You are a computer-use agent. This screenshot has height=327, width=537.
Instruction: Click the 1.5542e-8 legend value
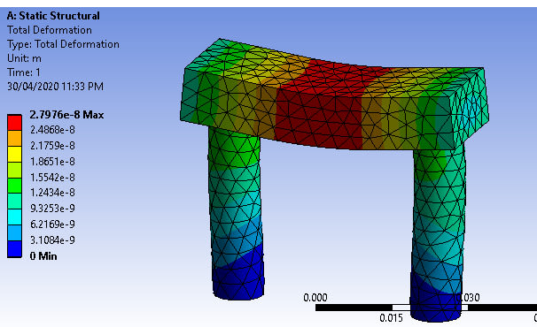(x=52, y=178)
